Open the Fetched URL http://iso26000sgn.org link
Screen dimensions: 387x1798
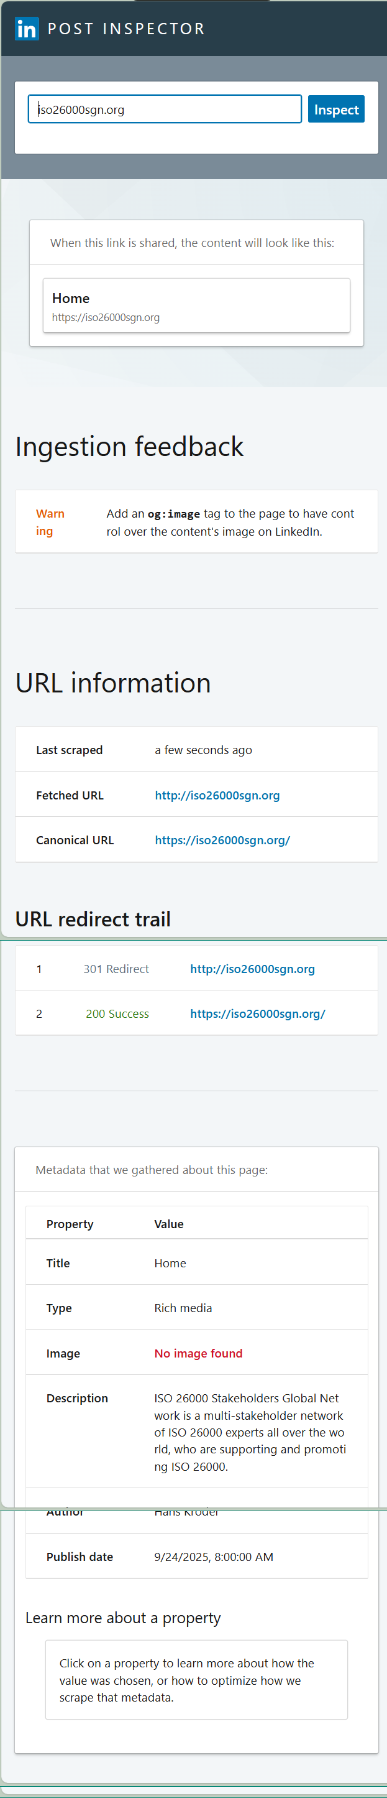[x=217, y=795]
